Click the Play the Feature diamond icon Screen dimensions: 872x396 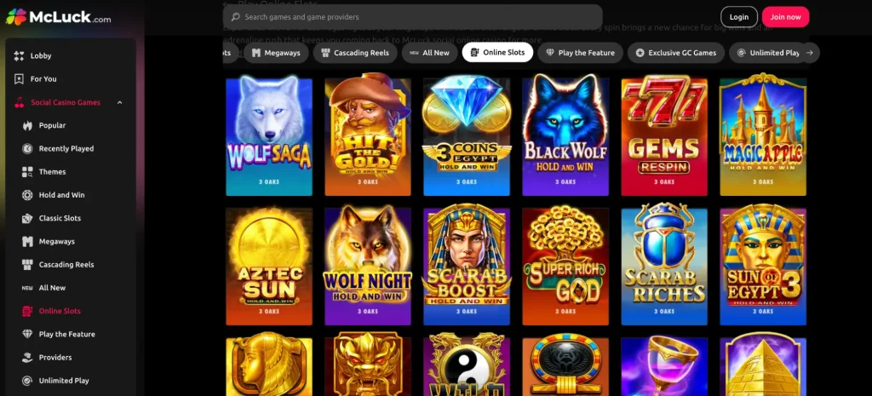(x=27, y=335)
